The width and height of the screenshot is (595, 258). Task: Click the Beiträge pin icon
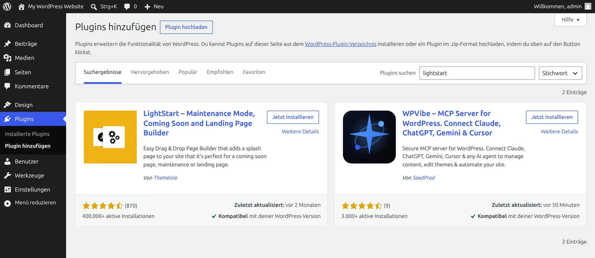tap(7, 44)
